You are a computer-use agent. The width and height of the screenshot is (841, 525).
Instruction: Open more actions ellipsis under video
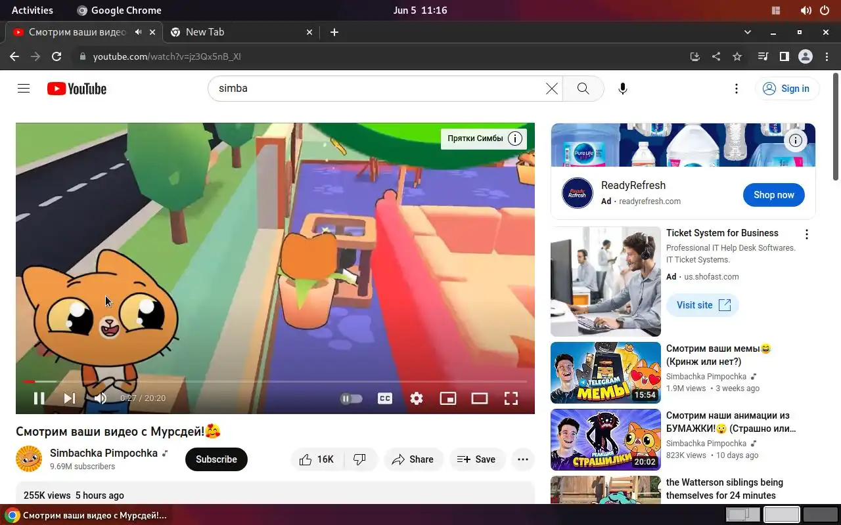click(x=523, y=459)
